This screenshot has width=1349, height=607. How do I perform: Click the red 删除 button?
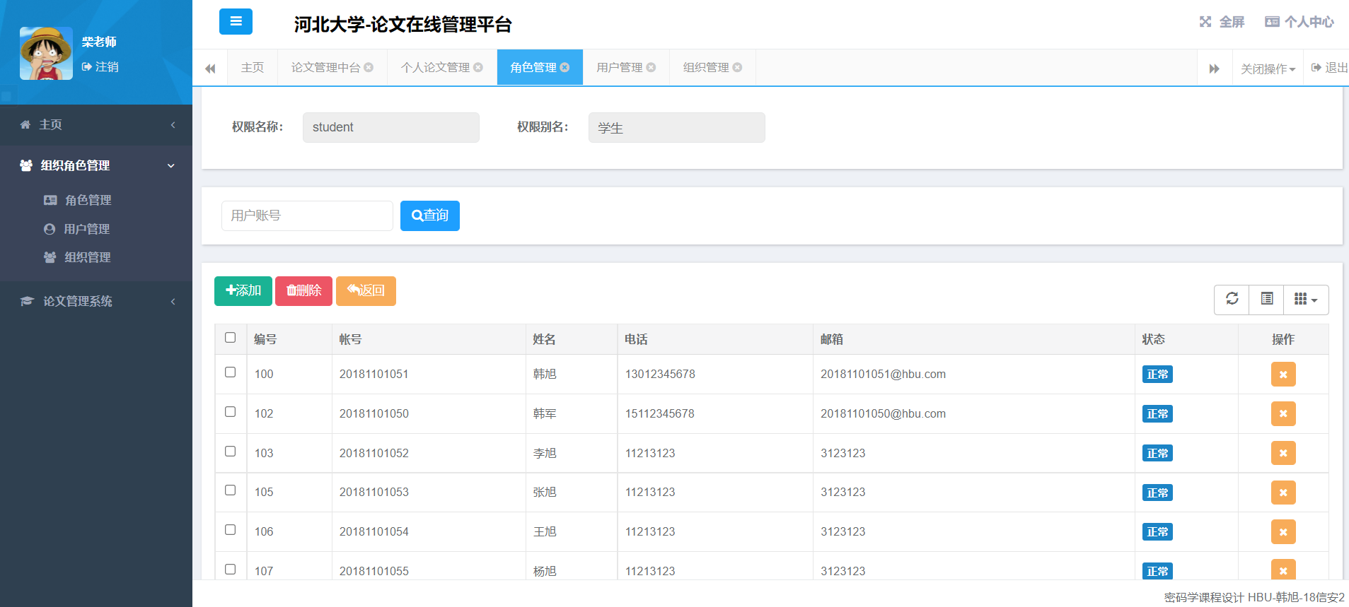(x=303, y=291)
